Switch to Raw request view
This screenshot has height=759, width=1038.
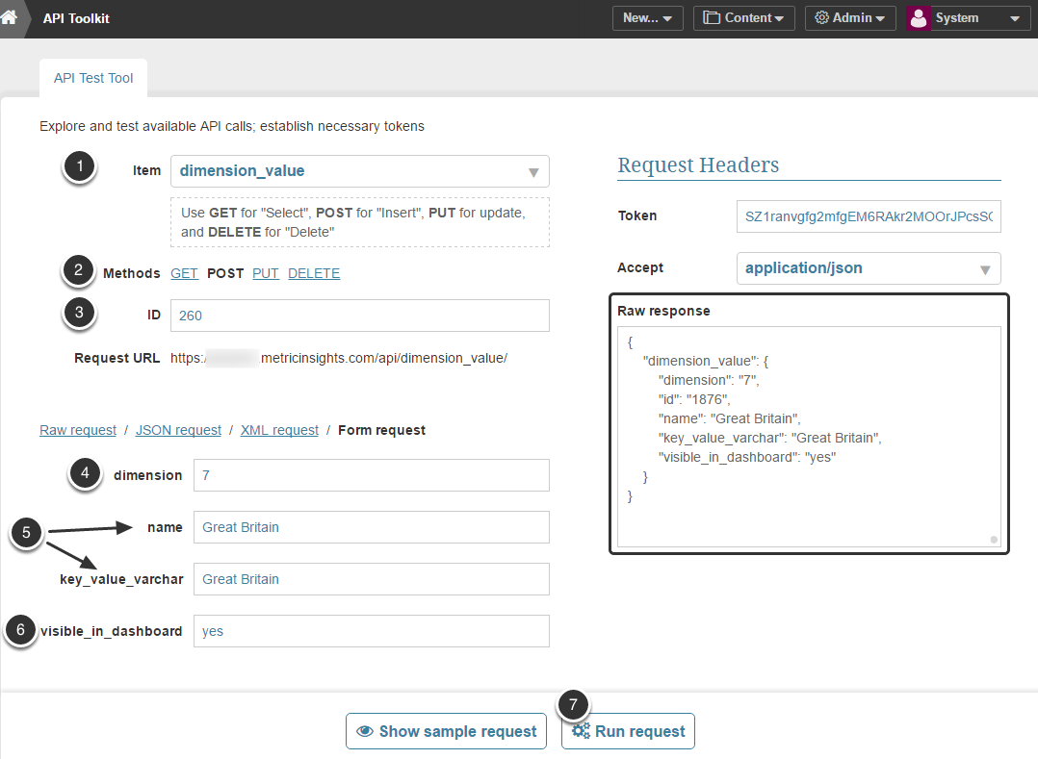pos(78,430)
